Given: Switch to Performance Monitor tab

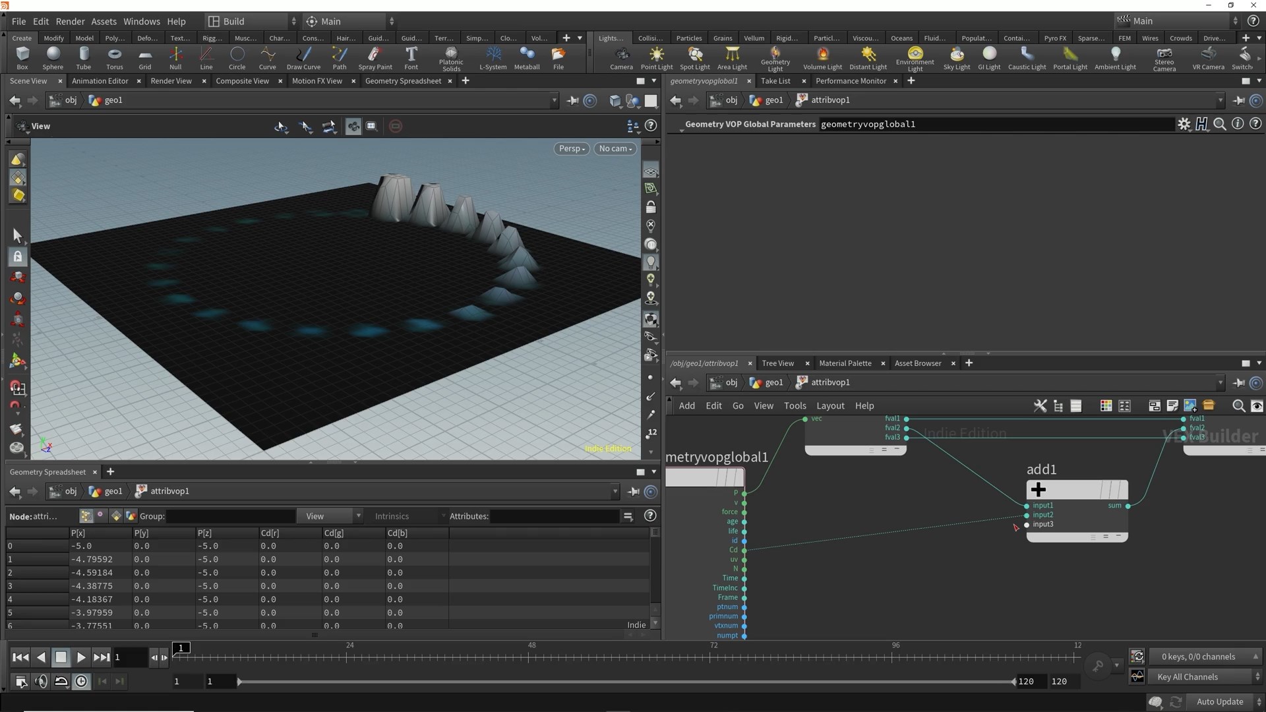Looking at the screenshot, I should point(851,80).
